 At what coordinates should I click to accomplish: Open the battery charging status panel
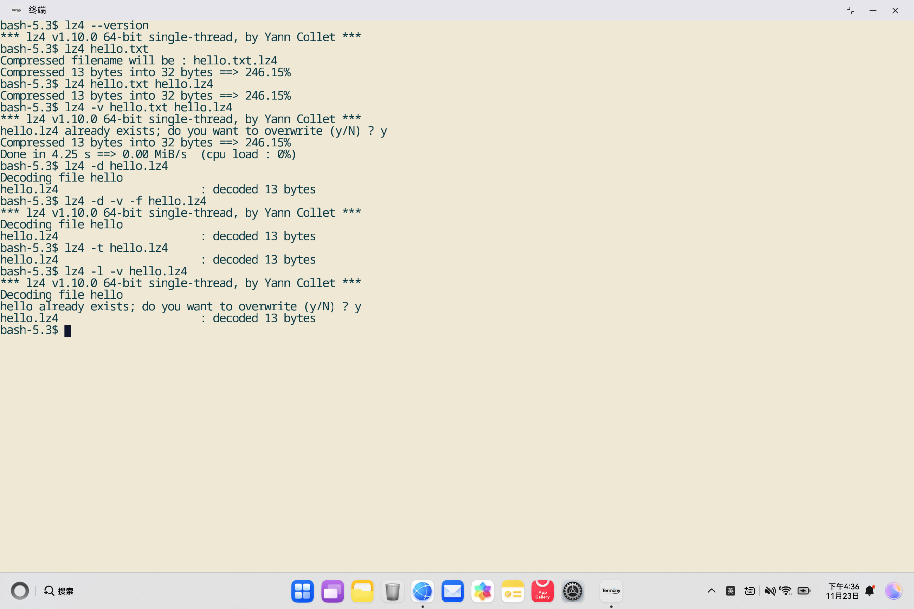804,591
